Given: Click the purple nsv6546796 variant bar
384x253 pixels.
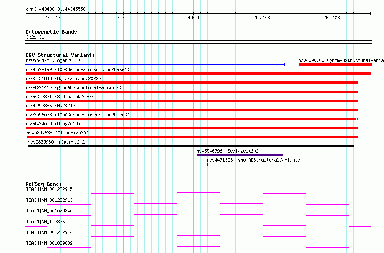Looking at the screenshot, I should tap(239, 155).
